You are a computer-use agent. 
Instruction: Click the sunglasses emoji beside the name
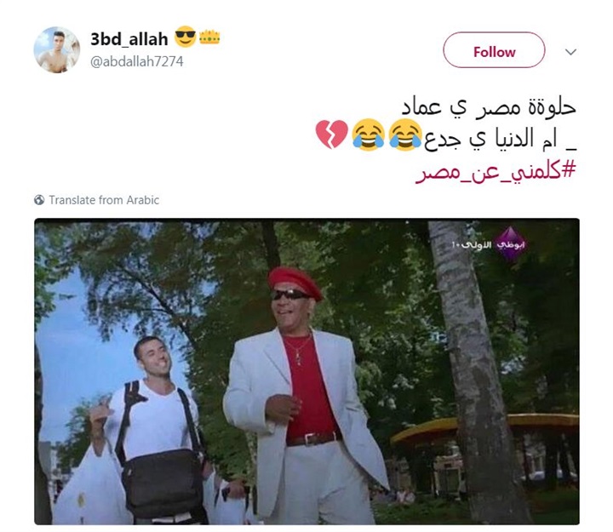[185, 37]
